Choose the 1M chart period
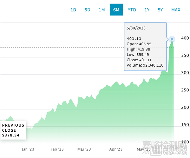The height and width of the screenshot is (158, 190). 102,10
